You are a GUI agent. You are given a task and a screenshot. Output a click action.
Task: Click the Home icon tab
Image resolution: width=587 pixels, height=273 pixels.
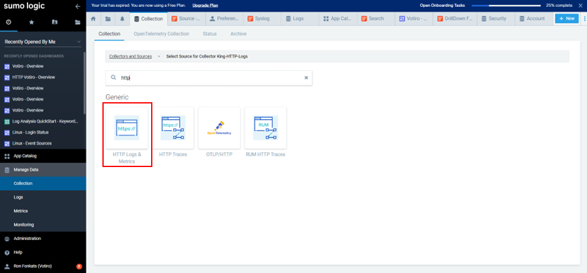(94, 19)
